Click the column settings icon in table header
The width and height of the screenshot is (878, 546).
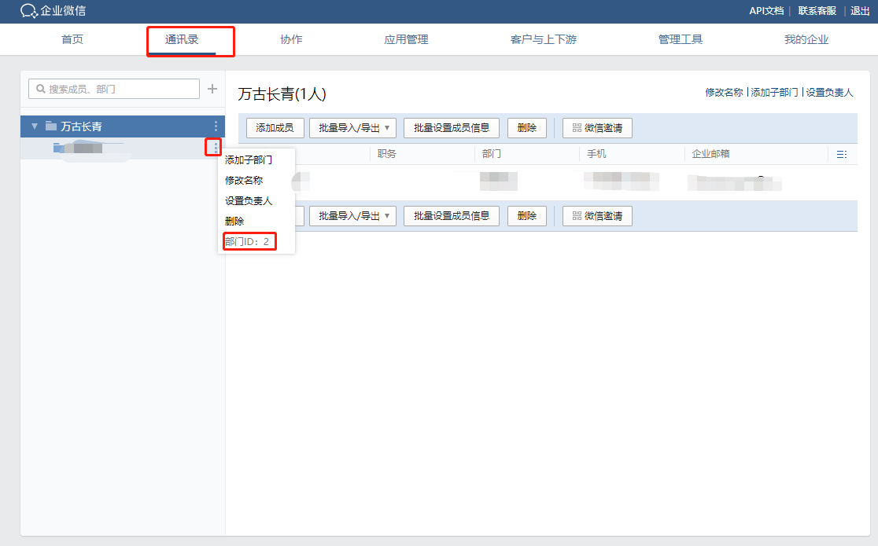(841, 154)
